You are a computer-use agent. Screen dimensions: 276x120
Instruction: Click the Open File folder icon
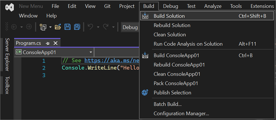point(58,27)
